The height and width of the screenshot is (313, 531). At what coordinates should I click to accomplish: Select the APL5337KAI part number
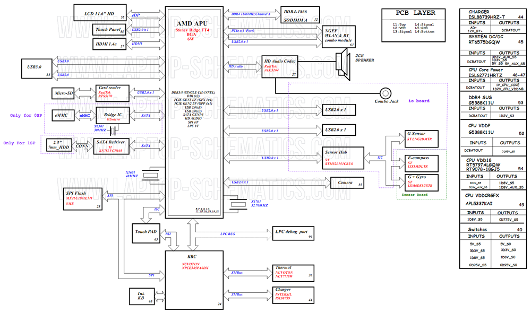tap(479, 204)
